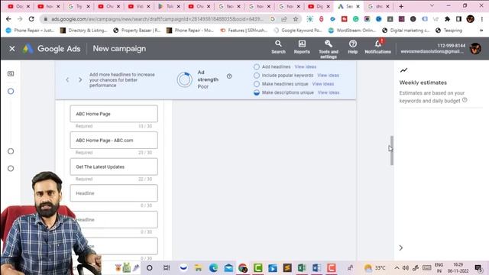This screenshot has height=275, width=489.
Task: Go to the next suggestion arrow
Action: [80, 79]
